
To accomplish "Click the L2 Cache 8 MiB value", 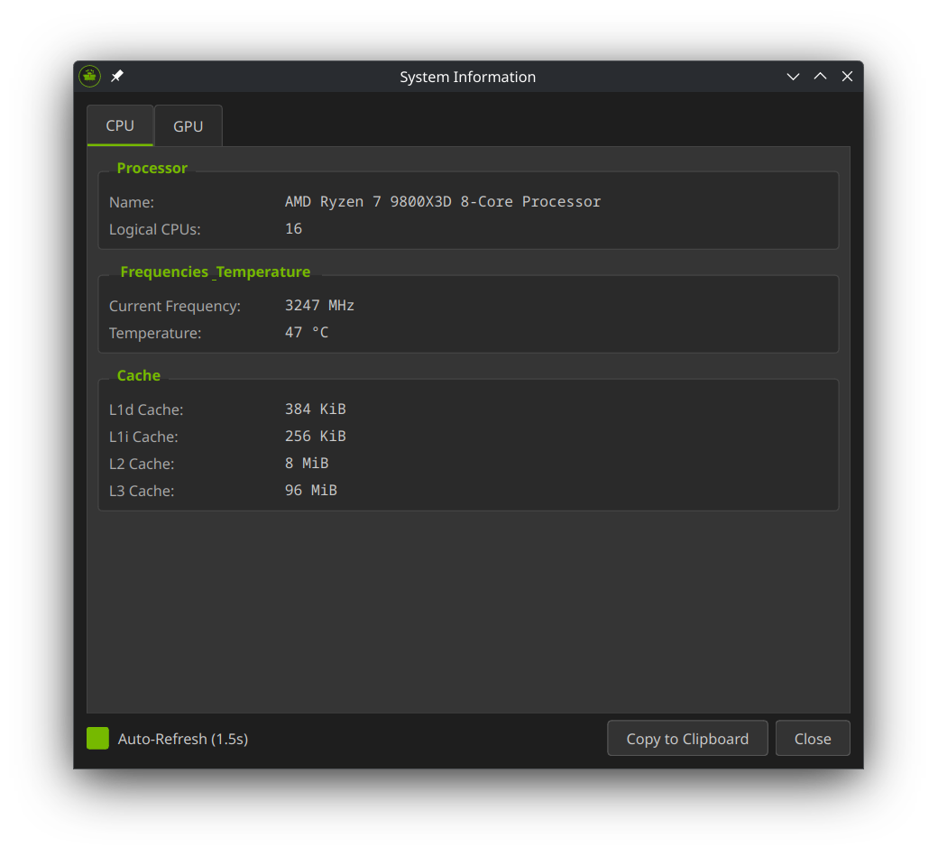I will (307, 464).
